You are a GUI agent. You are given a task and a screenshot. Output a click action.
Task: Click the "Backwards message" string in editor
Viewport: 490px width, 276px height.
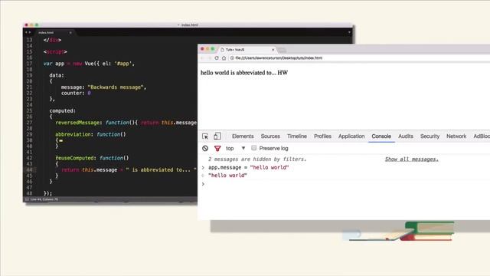click(x=116, y=87)
